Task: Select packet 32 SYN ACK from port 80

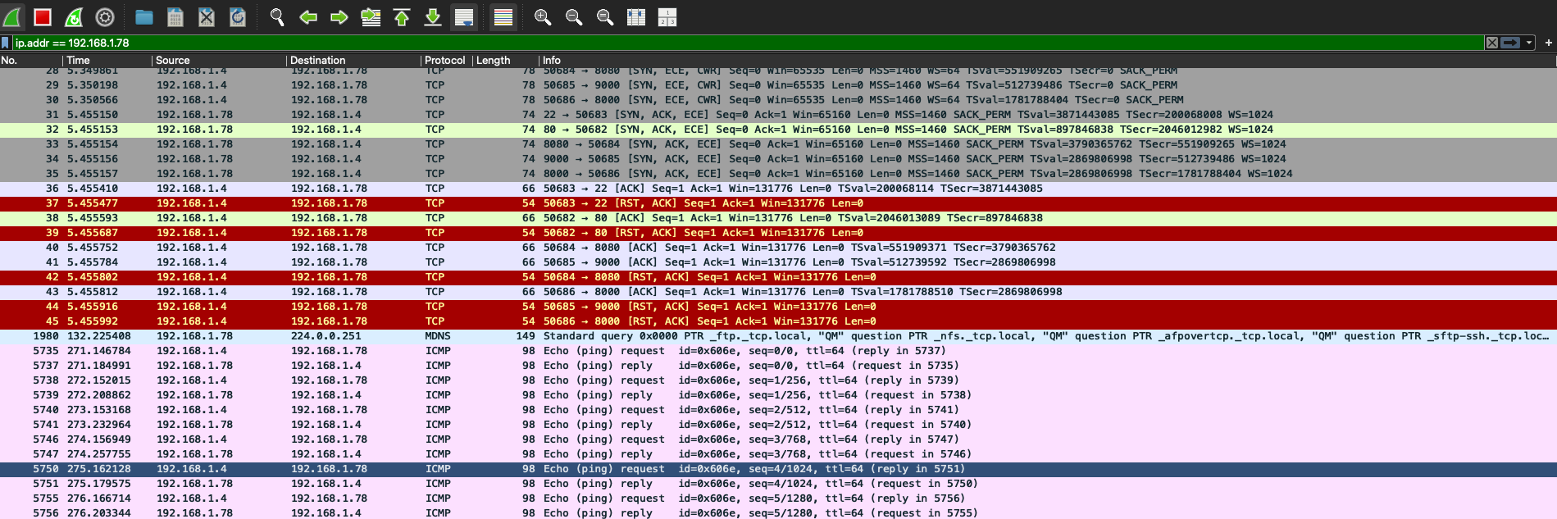Action: (x=778, y=130)
